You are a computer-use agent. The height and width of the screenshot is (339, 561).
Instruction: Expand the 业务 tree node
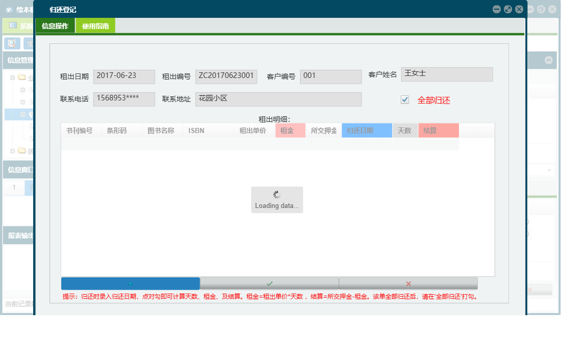tap(12, 77)
